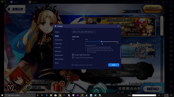Tap the お知らせ back button in game
Screen dimensions: 174x97
[15, 9]
